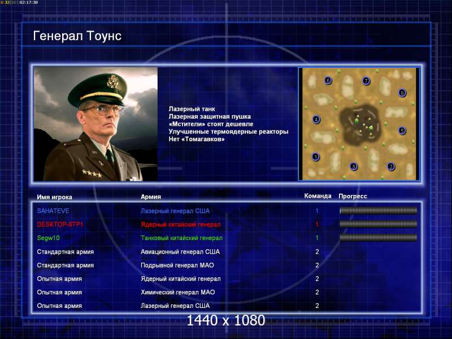Click red 'Ядерный китайский генерал' army
This screenshot has width=452, height=339.
[181, 224]
